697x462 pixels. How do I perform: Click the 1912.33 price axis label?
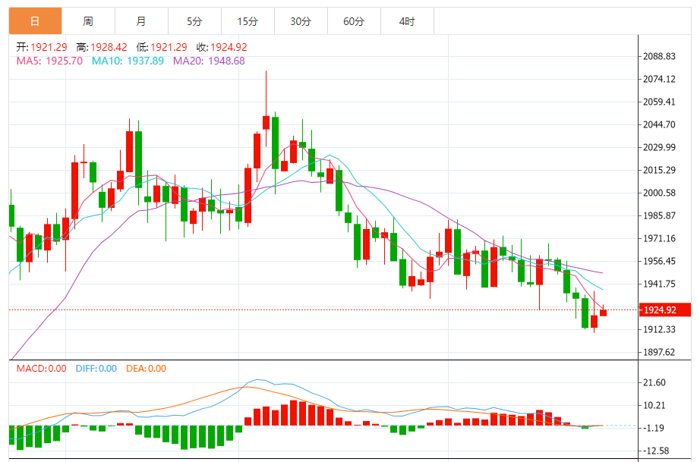[x=659, y=329]
